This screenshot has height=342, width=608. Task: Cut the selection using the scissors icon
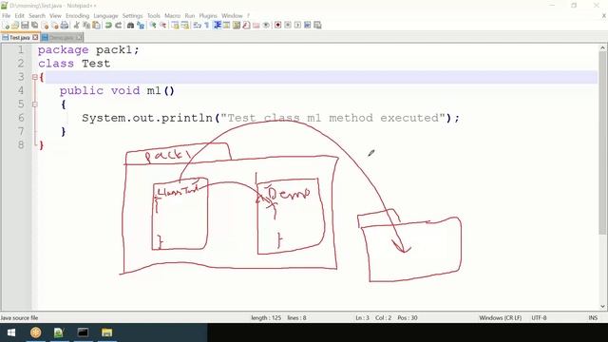click(77, 26)
